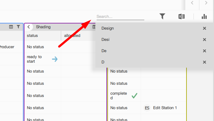Delete the 'D' search suggestion
214x121 pixels.
(x=205, y=62)
